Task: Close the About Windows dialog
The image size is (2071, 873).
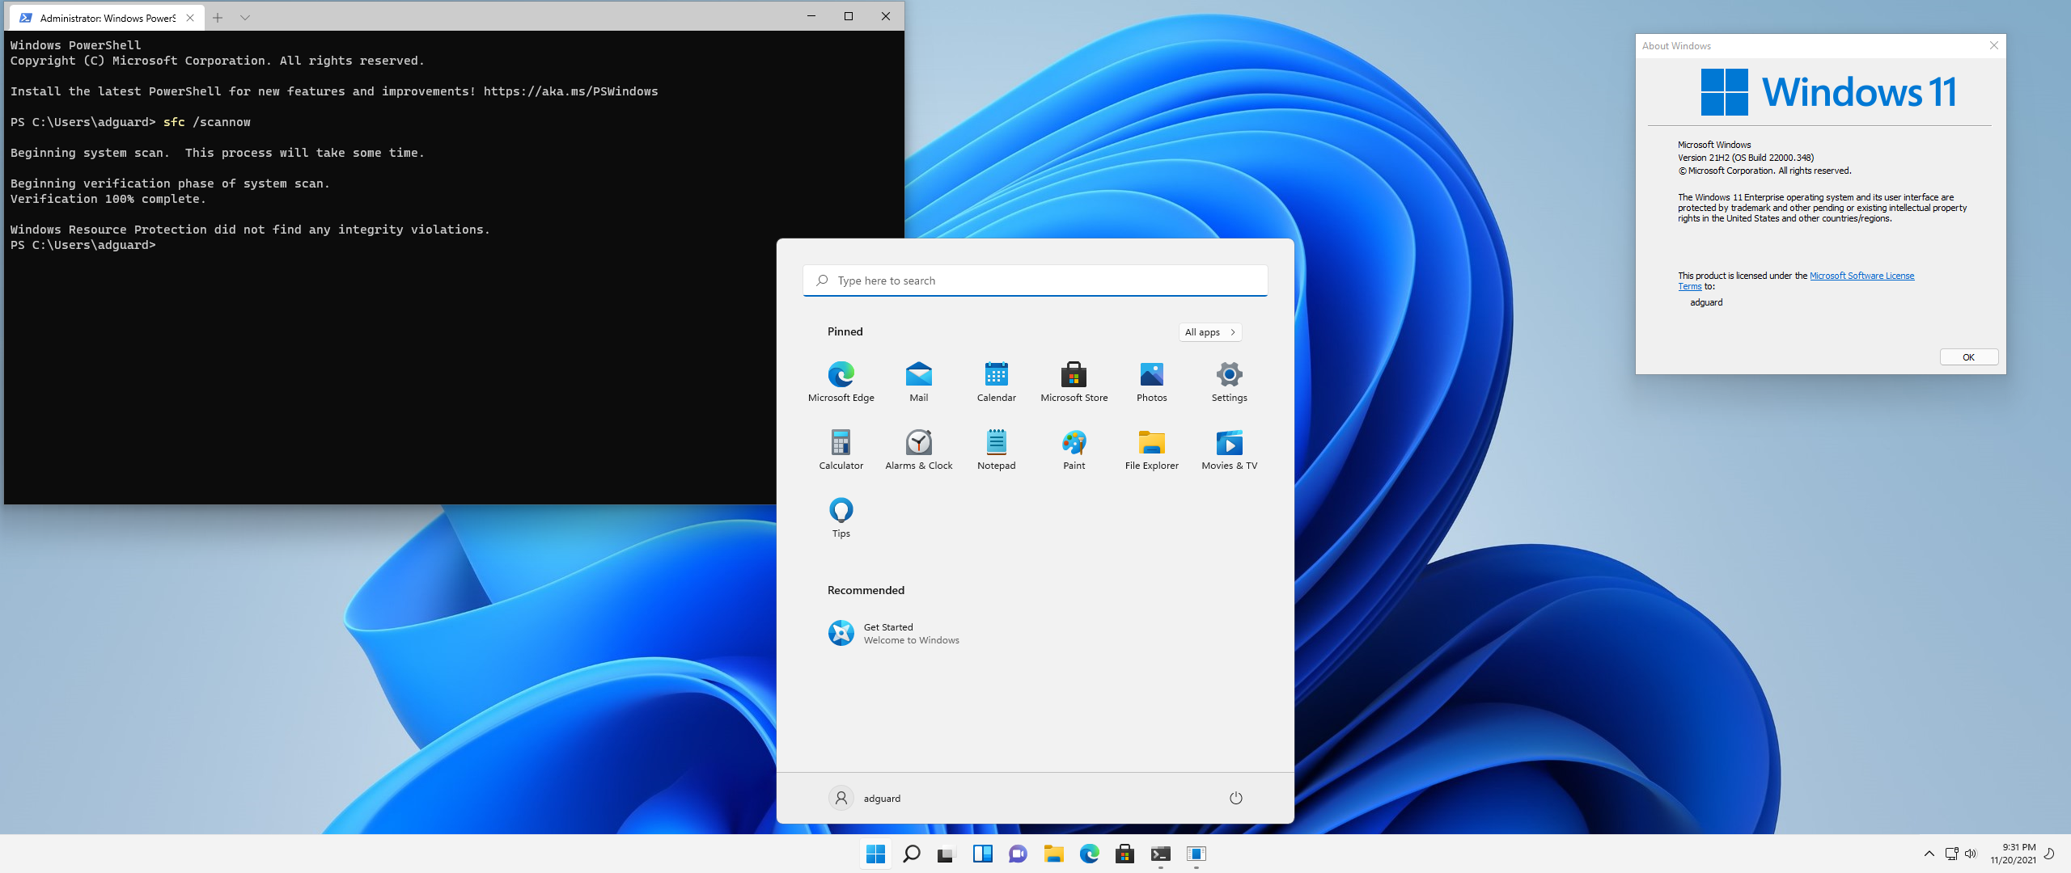Action: (1993, 45)
